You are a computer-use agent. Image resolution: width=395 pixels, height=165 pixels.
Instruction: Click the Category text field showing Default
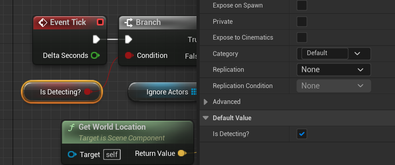(x=324, y=53)
